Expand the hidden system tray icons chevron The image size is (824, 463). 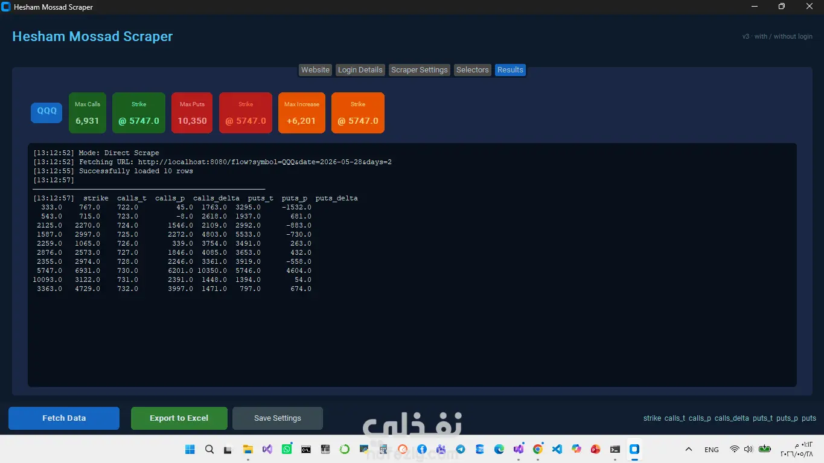pyautogui.click(x=688, y=449)
